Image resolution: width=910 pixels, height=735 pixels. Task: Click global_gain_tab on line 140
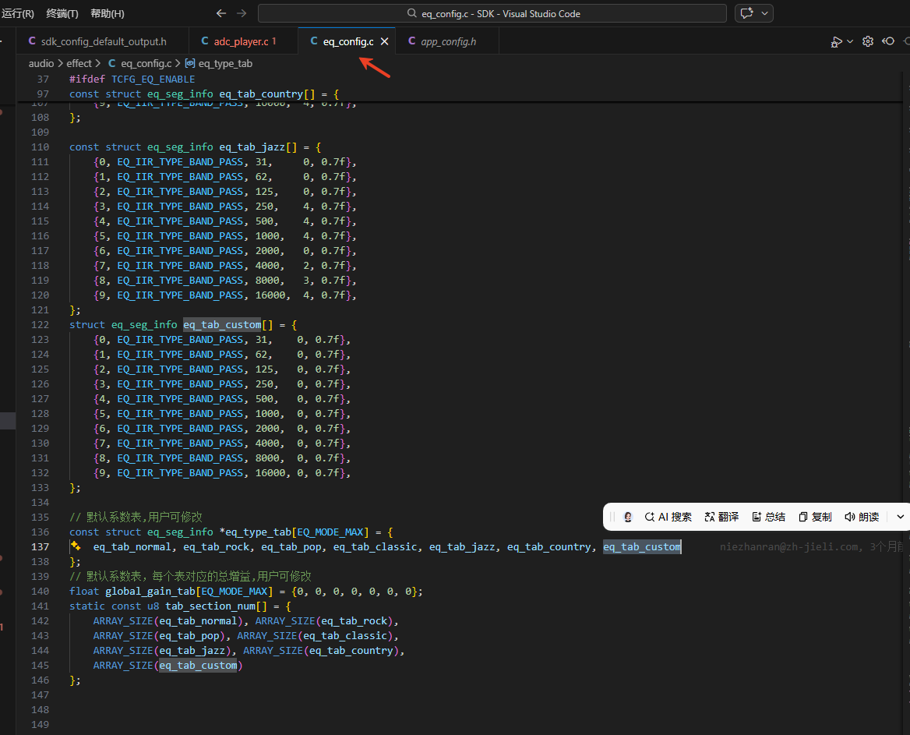pyautogui.click(x=150, y=591)
